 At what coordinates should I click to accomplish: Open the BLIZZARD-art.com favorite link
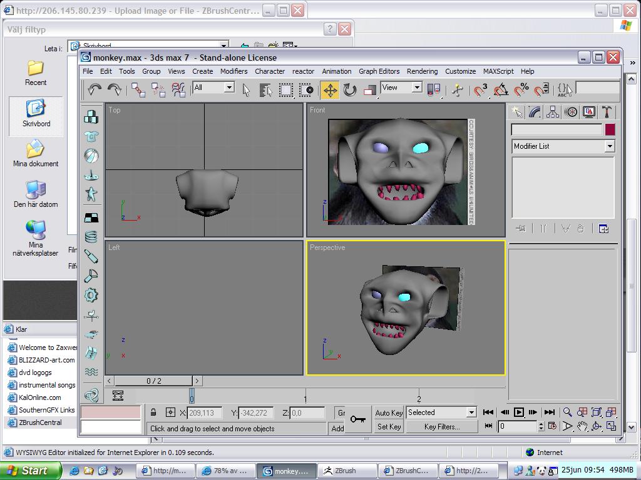46,360
